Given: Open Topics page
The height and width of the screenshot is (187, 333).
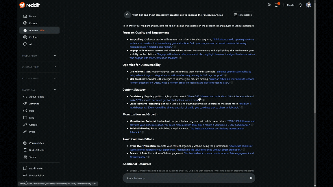Looking at the screenshot, I should [39, 157].
